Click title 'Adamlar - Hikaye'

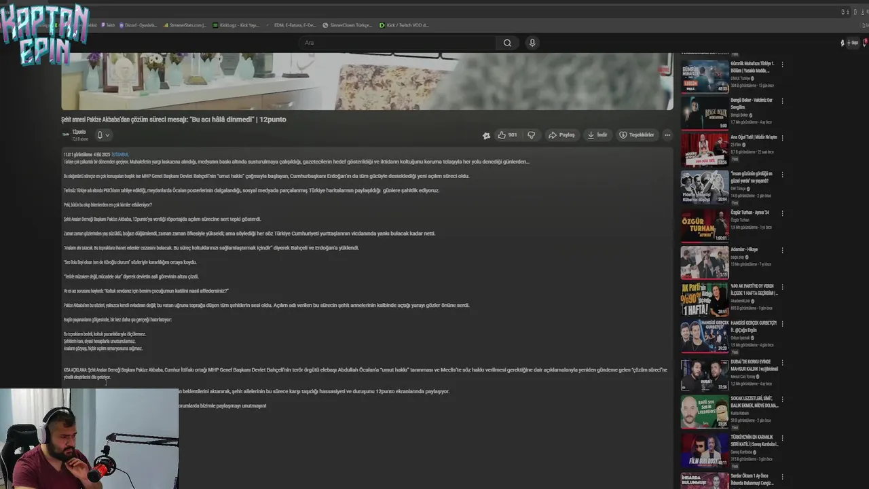tap(744, 249)
